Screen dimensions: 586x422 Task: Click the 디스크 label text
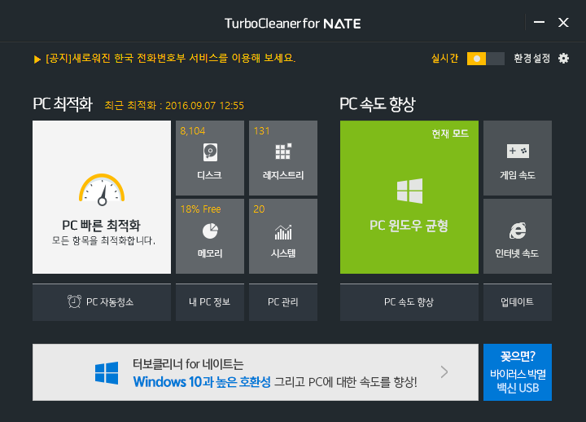210,175
